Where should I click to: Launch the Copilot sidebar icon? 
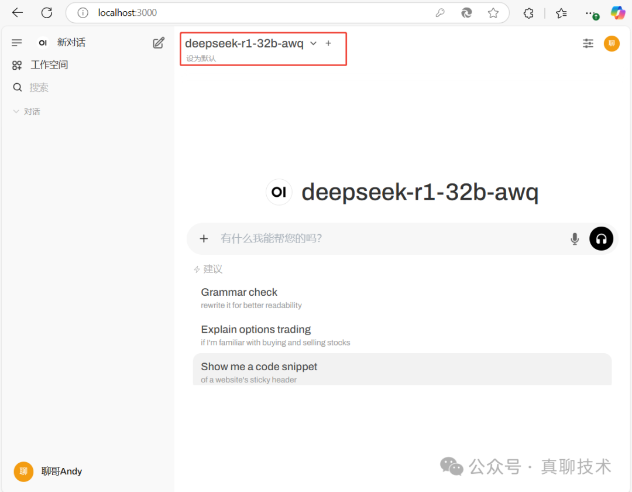tap(617, 13)
